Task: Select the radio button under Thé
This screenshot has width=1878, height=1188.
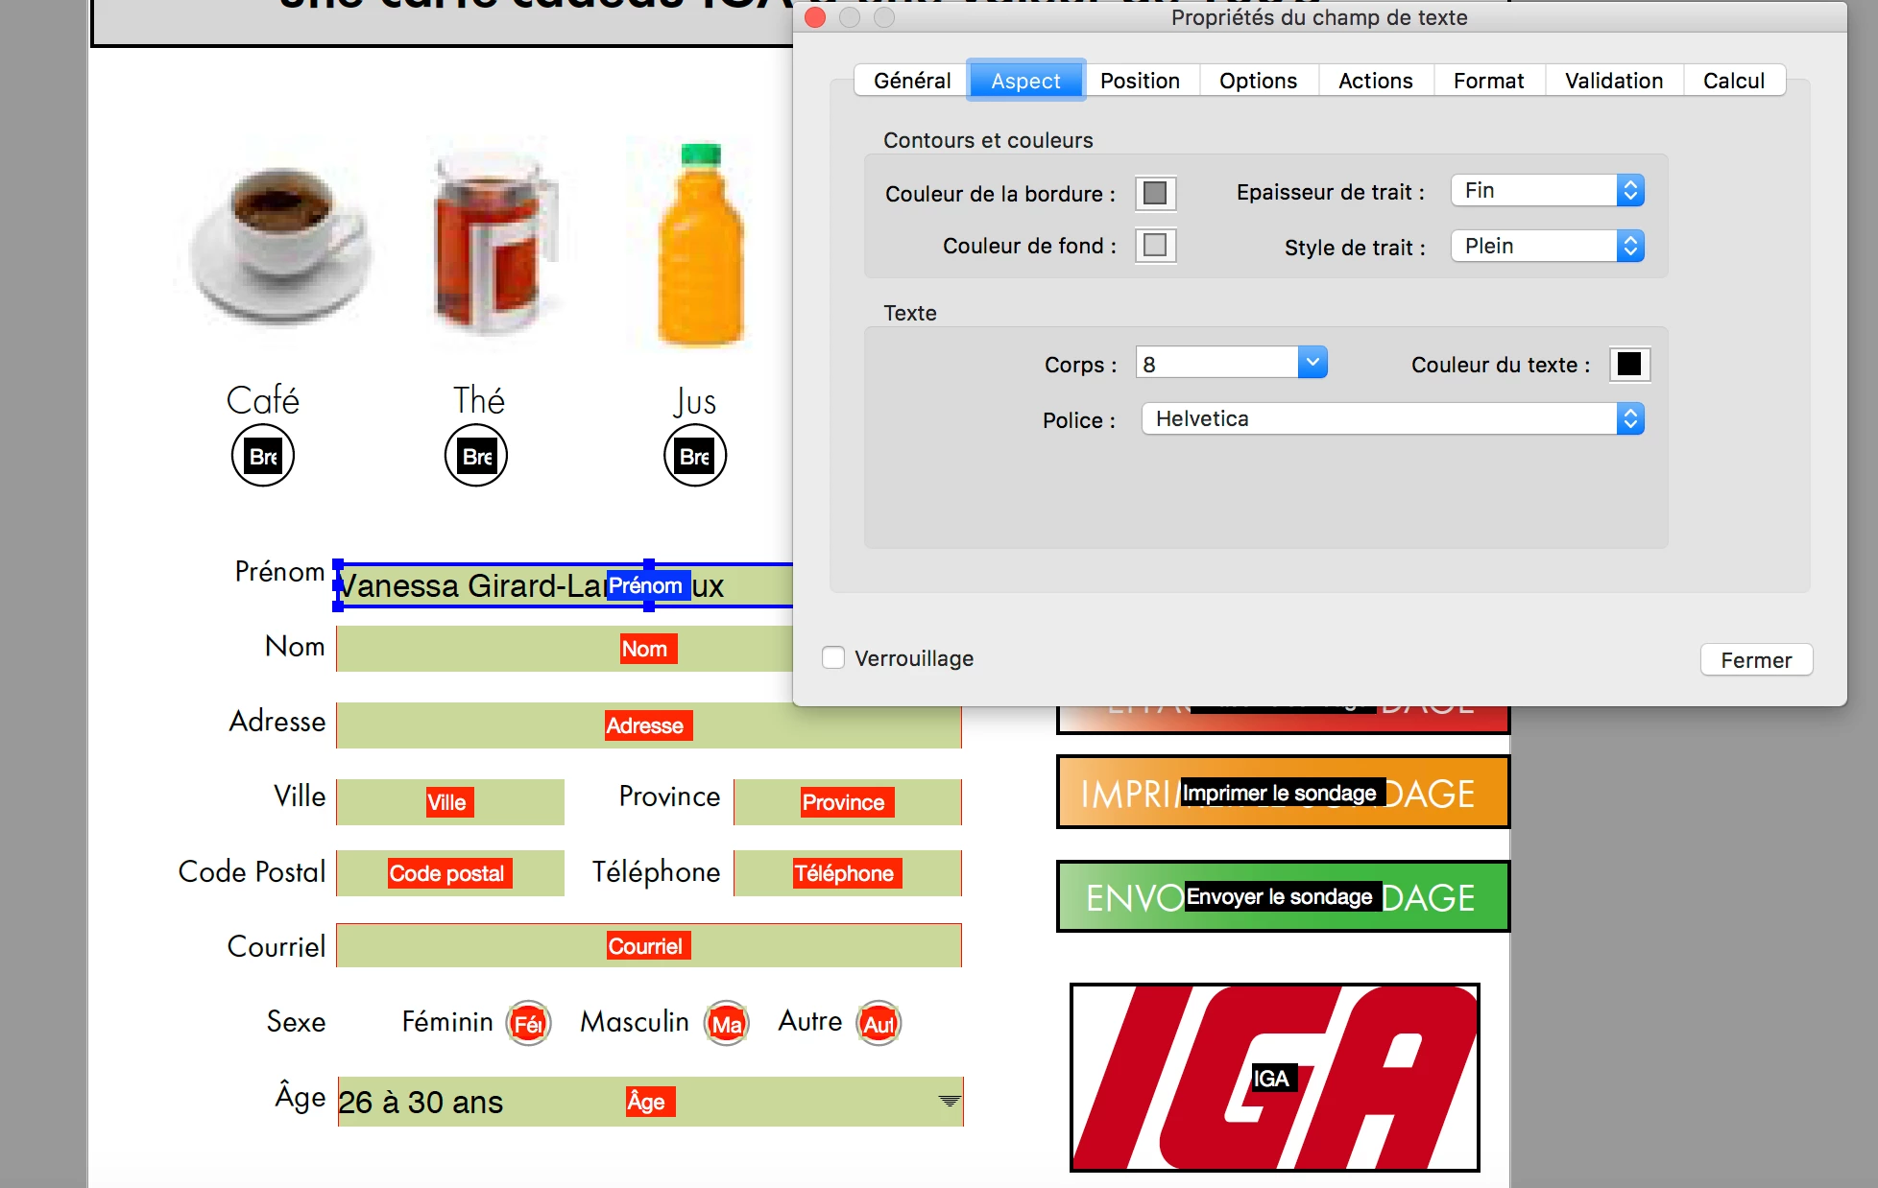Action: pyautogui.click(x=476, y=456)
